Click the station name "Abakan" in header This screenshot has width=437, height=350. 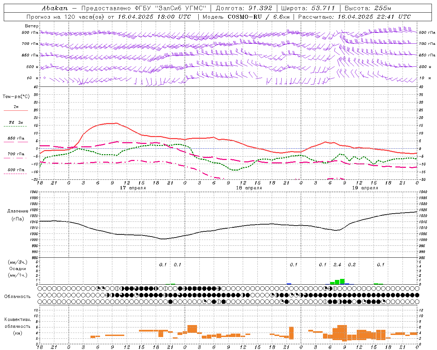(x=55, y=8)
